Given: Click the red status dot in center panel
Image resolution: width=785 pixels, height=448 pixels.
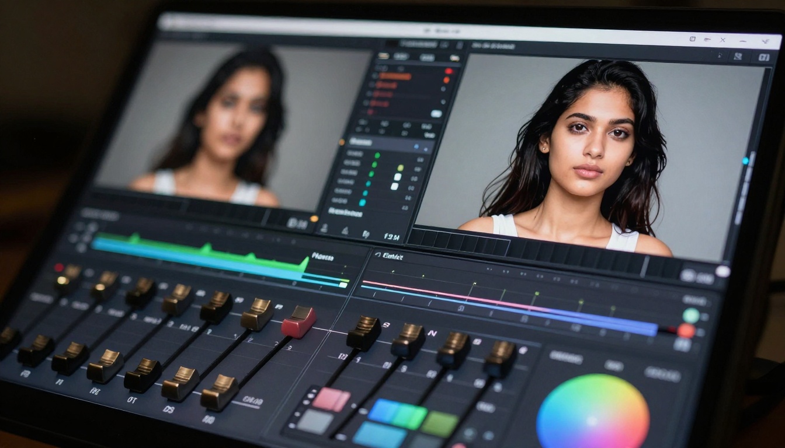Looking at the screenshot, I should 448,71.
